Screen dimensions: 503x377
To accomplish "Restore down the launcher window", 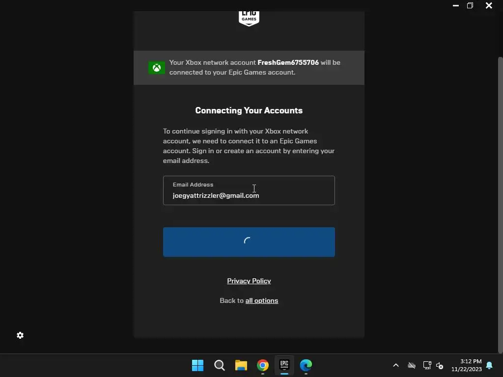I will click(x=470, y=5).
